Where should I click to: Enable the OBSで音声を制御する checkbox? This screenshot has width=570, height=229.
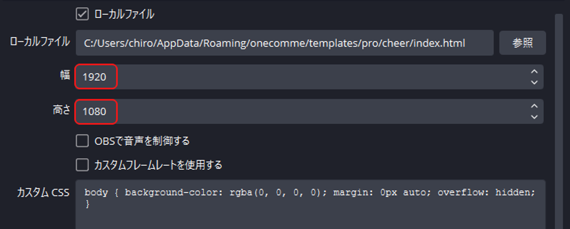[x=82, y=141]
